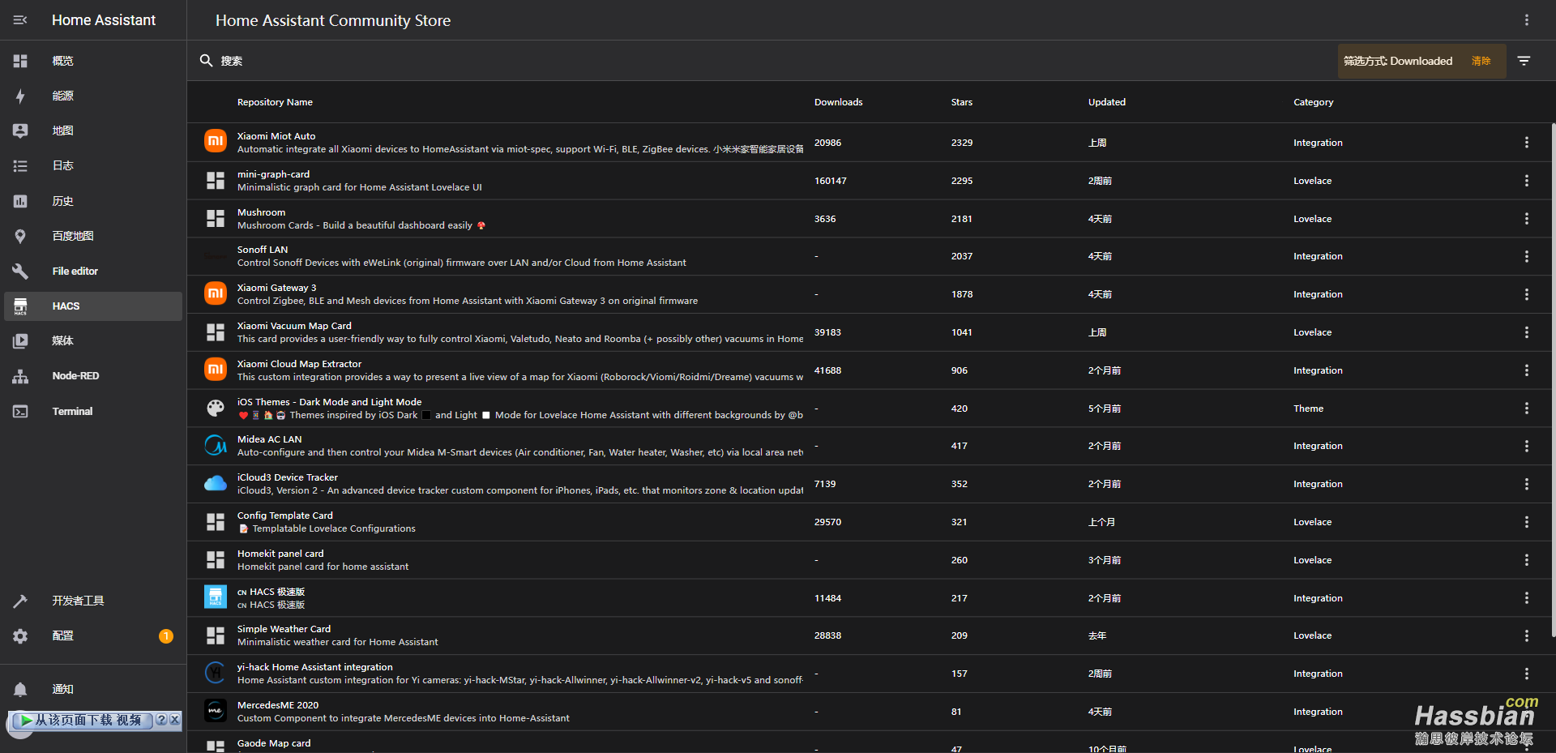Open options menu for Xiaomi Gateway 3
Screen dimensions: 1556x753
(1526, 294)
